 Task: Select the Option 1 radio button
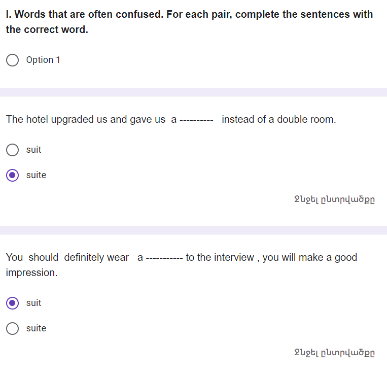(13, 60)
